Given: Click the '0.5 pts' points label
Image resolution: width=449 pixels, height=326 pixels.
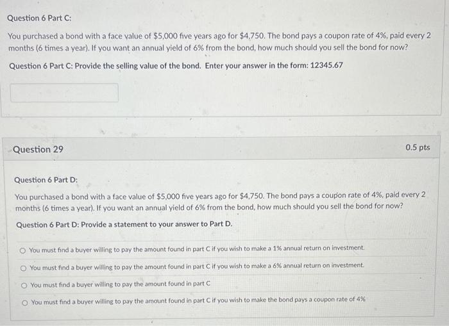Looking at the screenshot, I should coord(418,147).
